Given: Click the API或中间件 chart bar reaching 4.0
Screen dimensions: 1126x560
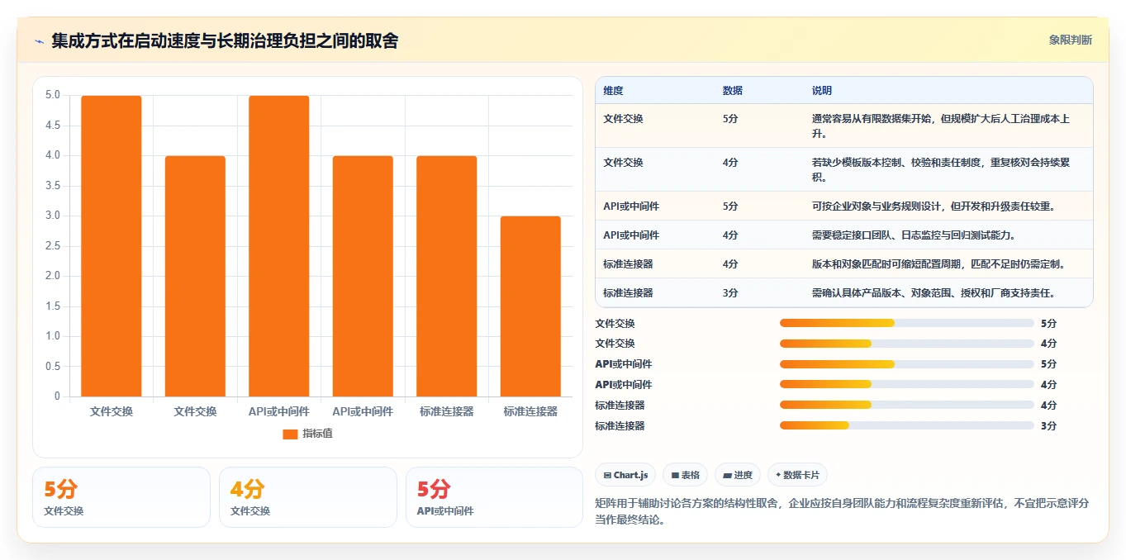Looking at the screenshot, I should tap(363, 276).
